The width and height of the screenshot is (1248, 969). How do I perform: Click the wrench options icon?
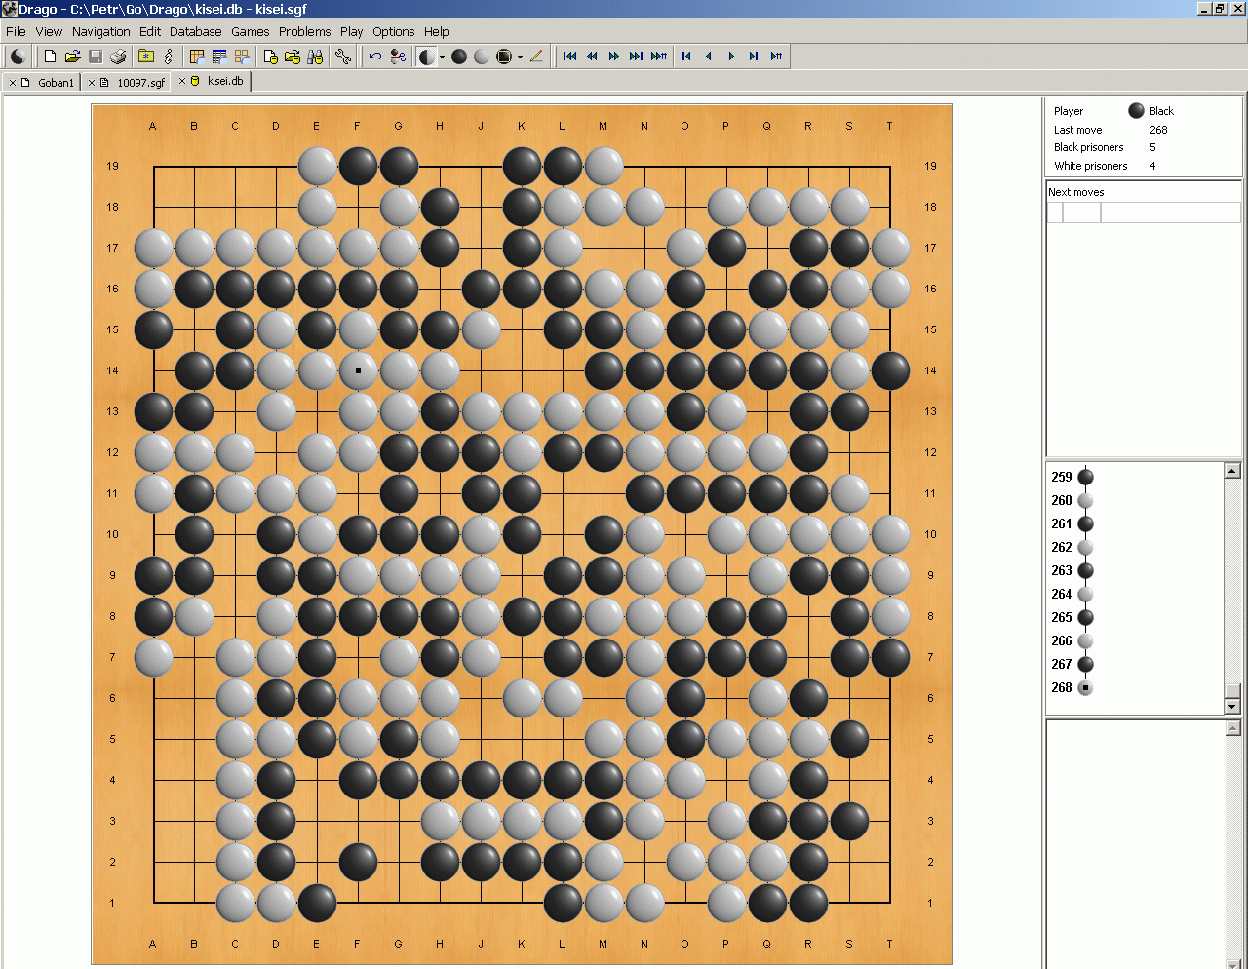(x=343, y=57)
